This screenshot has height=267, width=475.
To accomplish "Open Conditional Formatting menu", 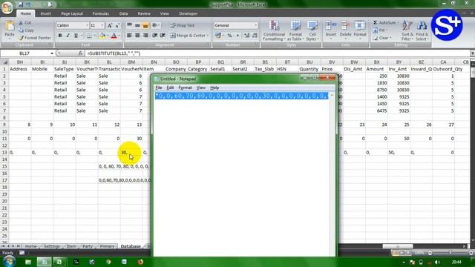I will 274,30.
